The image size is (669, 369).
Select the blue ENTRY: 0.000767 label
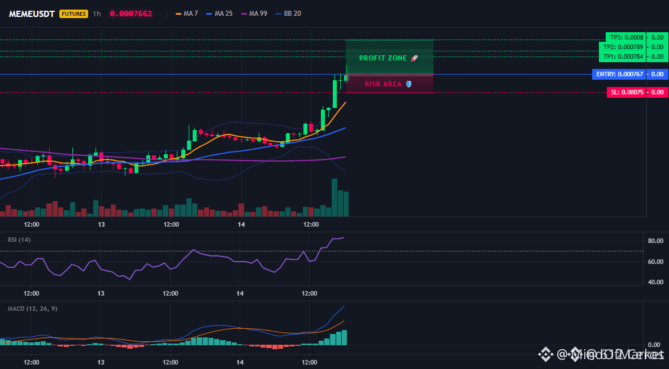(620, 74)
